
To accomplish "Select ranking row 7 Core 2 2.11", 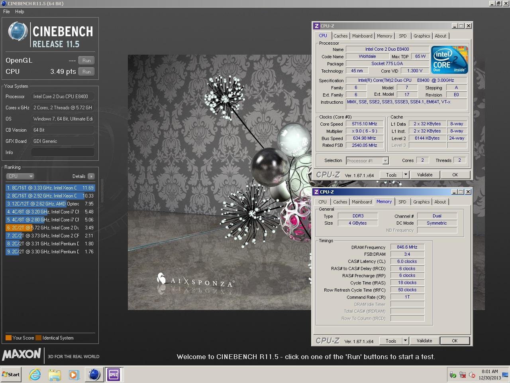I will 50,236.
